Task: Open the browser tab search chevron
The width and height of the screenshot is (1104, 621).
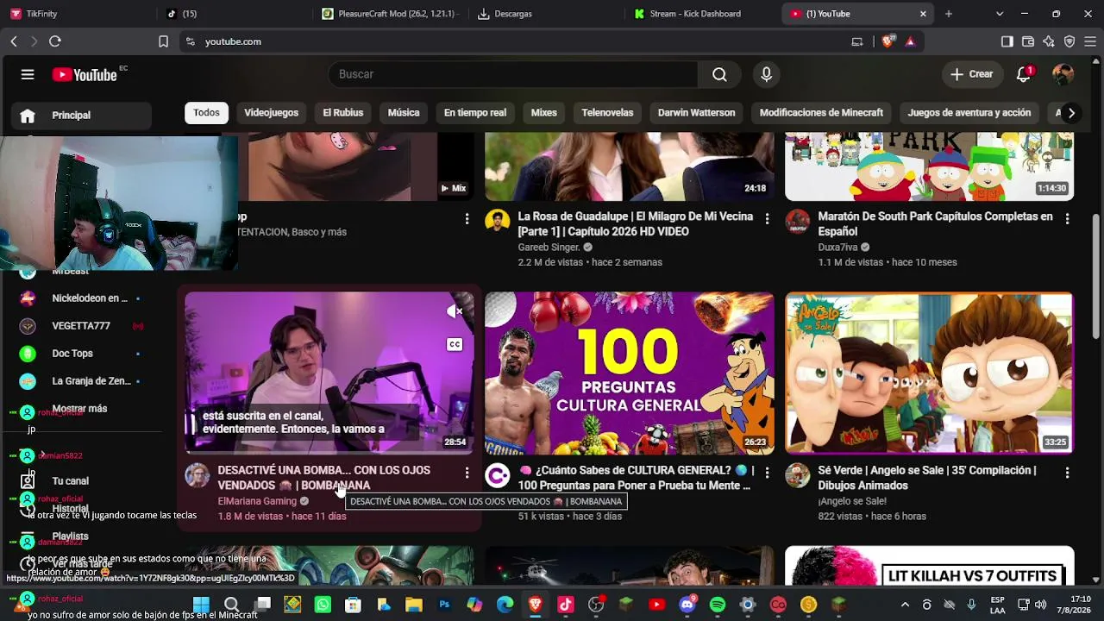Action: 1000,14
